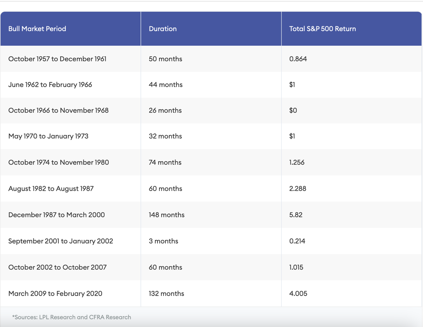Select the October 1957 to December 1961 cell
This screenshot has height=327, width=423.
coord(57,59)
